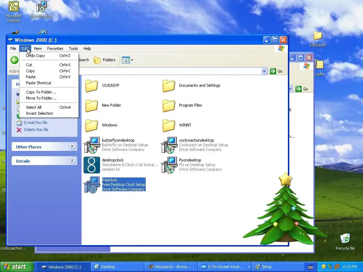Image resolution: width=363 pixels, height=272 pixels.
Task: Click the flyondesktop desktop shortcut icon
Action: 41,10
